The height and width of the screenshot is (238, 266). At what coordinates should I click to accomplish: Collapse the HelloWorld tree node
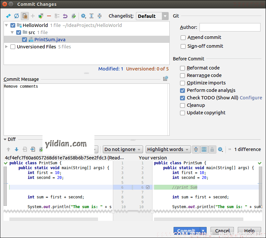(x=6, y=25)
